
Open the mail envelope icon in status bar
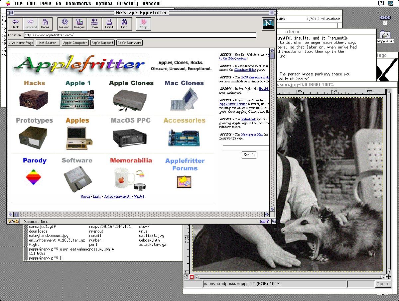263,222
